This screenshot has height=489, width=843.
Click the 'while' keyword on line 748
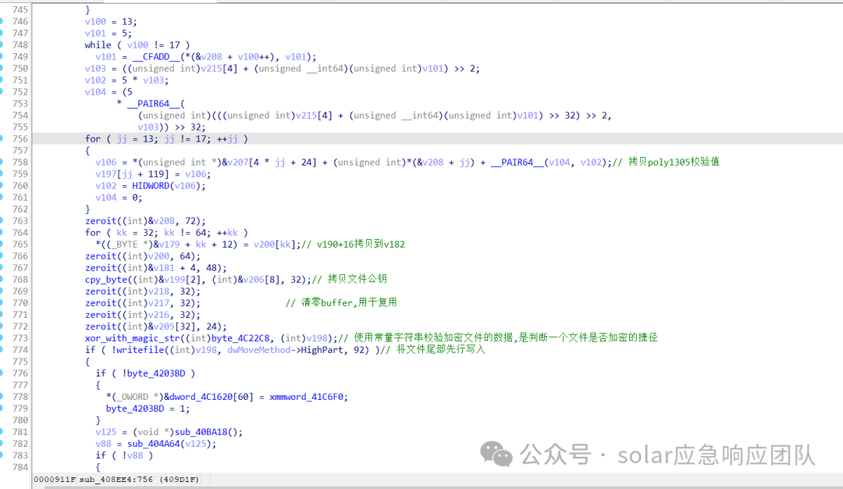pyautogui.click(x=98, y=45)
